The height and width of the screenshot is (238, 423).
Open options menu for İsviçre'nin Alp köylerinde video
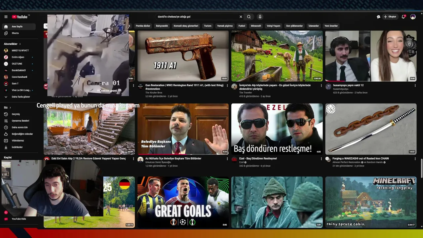pos(321,86)
